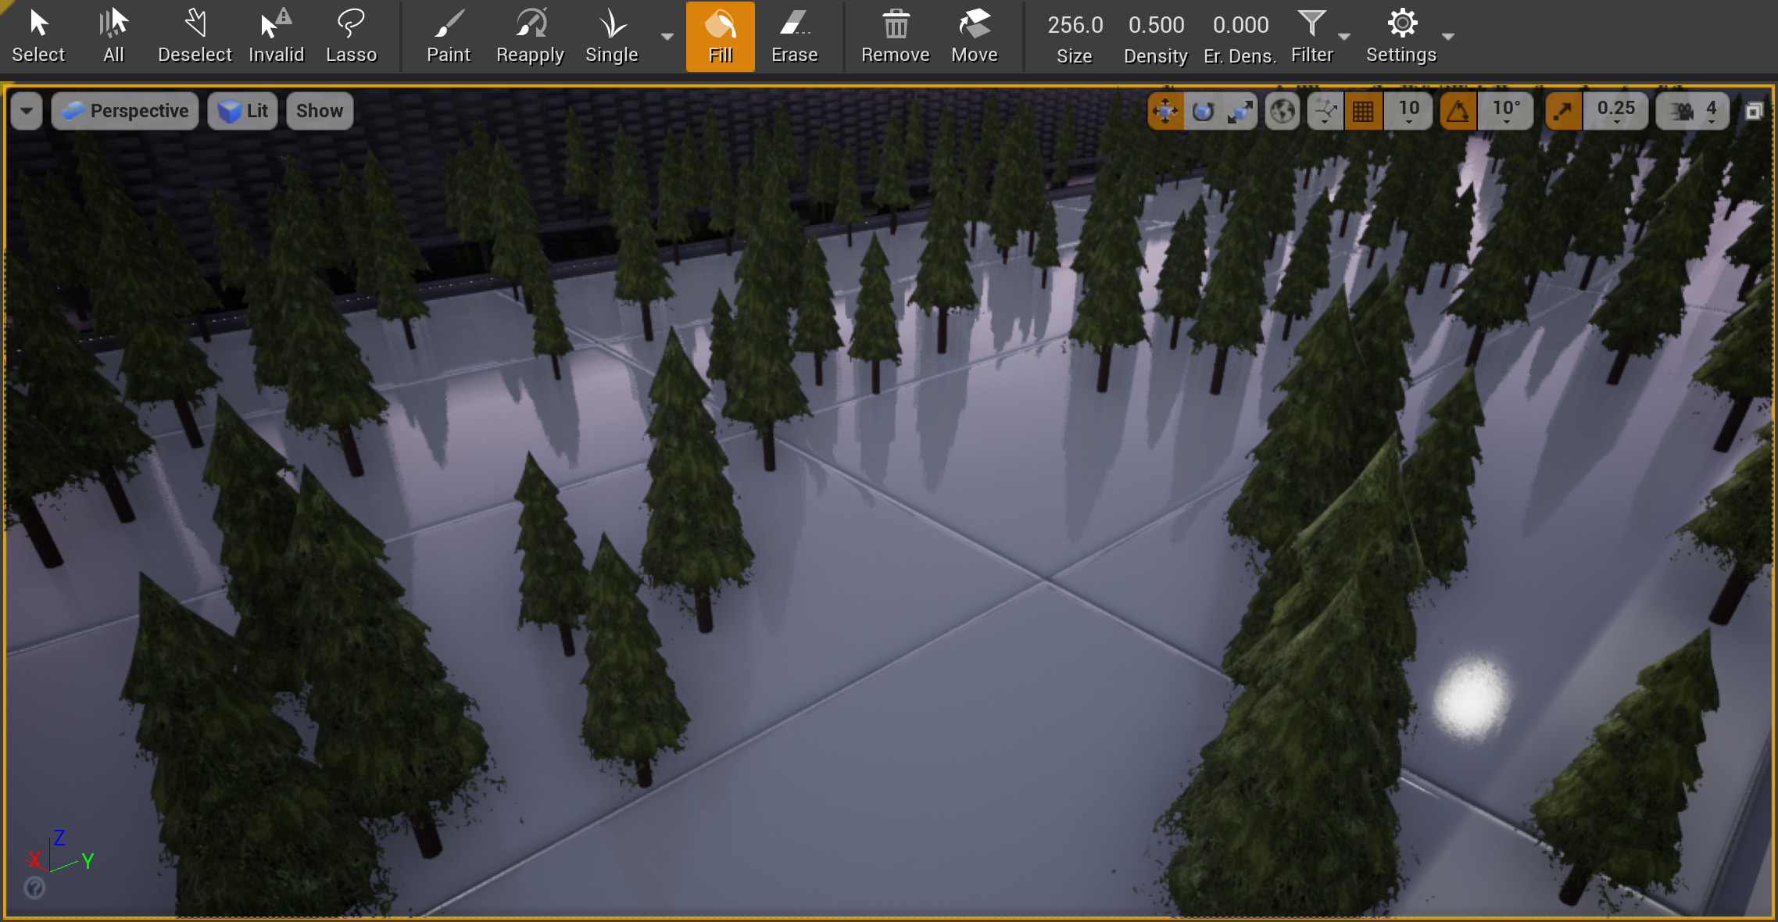The height and width of the screenshot is (922, 1778).
Task: Click the Density value field
Action: pos(1155,24)
